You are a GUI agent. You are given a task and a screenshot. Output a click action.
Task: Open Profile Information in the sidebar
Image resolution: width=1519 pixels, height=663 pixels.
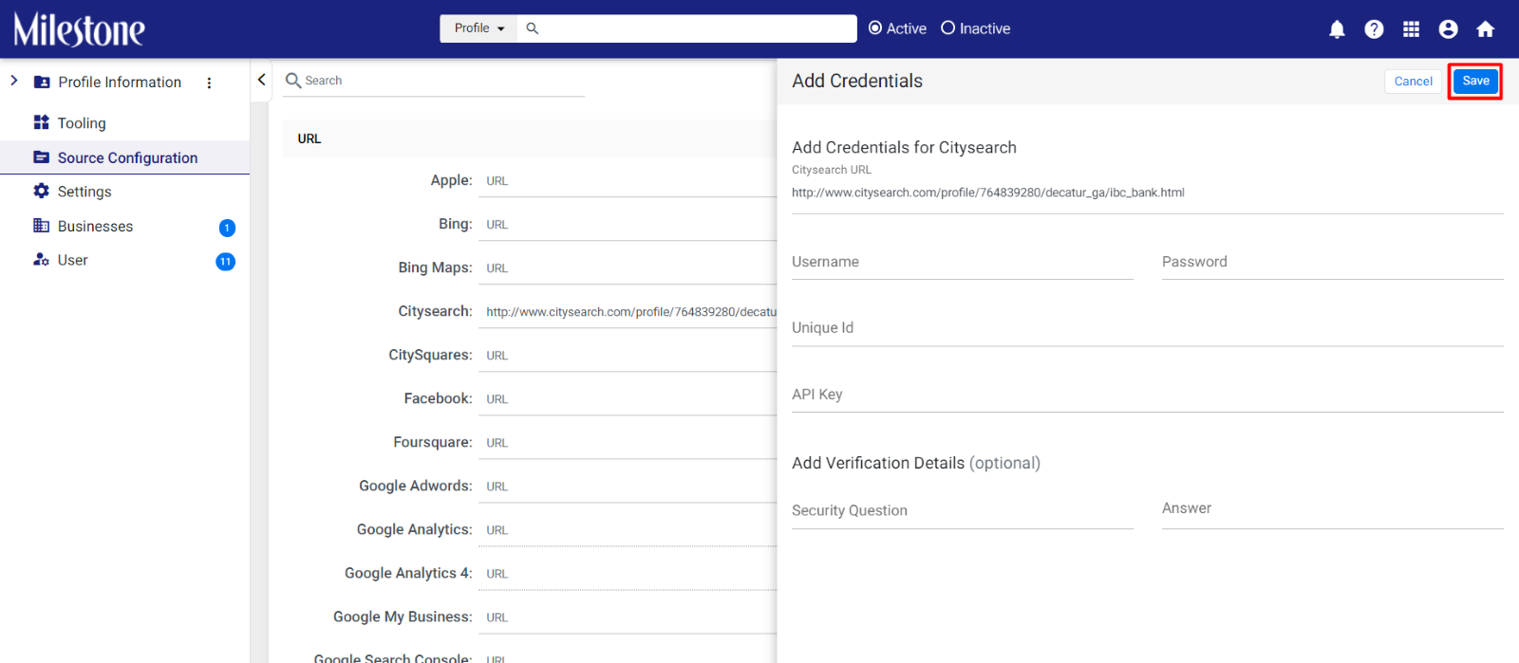[120, 83]
